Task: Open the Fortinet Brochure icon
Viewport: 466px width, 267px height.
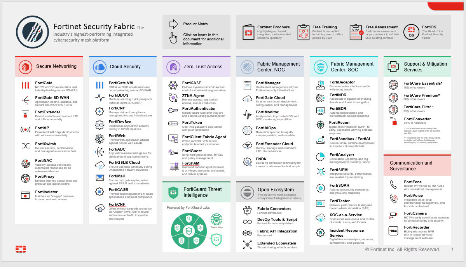Action: (248, 32)
